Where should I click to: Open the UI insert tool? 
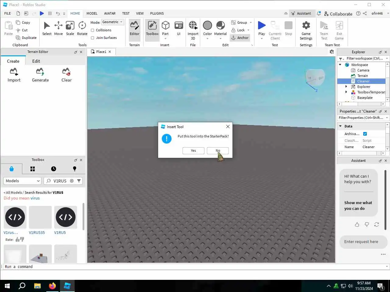179,29
